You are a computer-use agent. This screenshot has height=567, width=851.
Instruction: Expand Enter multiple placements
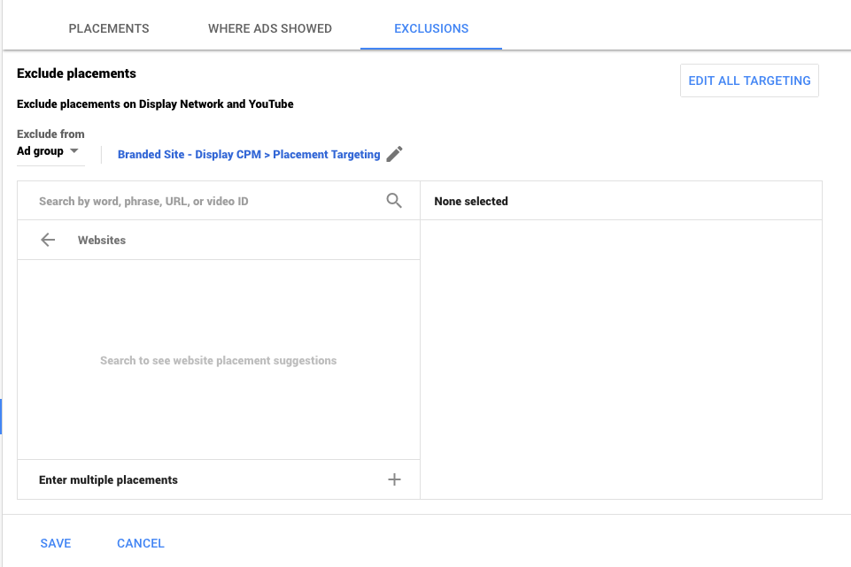109,479
